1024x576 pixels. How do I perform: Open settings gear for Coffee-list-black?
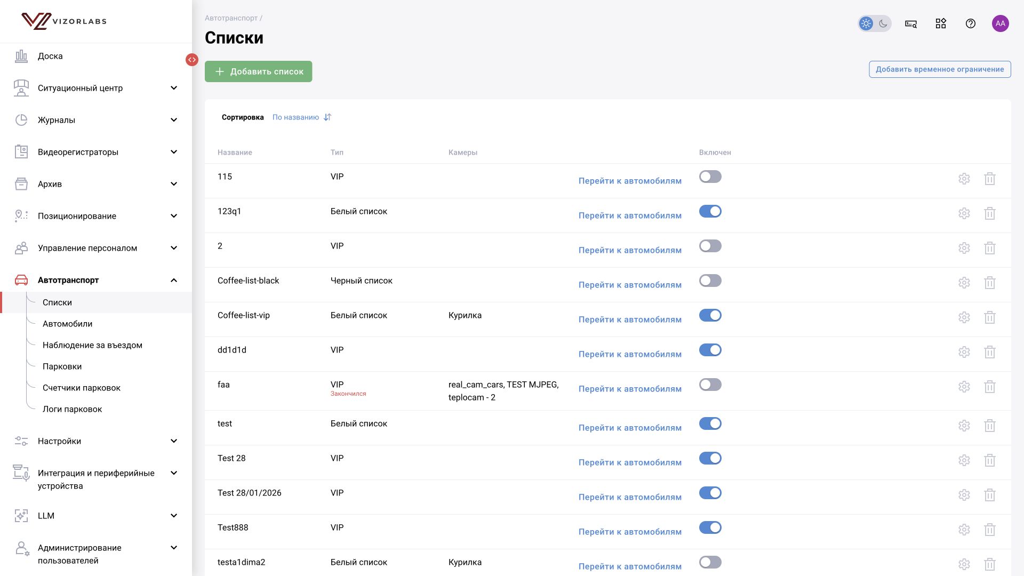(964, 283)
